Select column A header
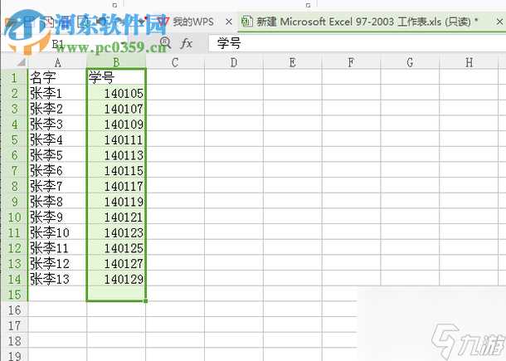The image size is (506, 361). coord(57,61)
